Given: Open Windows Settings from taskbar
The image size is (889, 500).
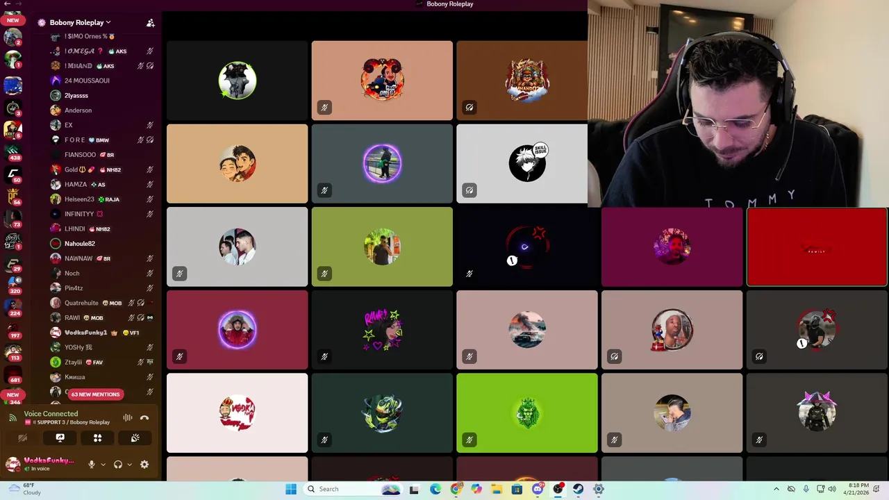Looking at the screenshot, I should coord(598,489).
